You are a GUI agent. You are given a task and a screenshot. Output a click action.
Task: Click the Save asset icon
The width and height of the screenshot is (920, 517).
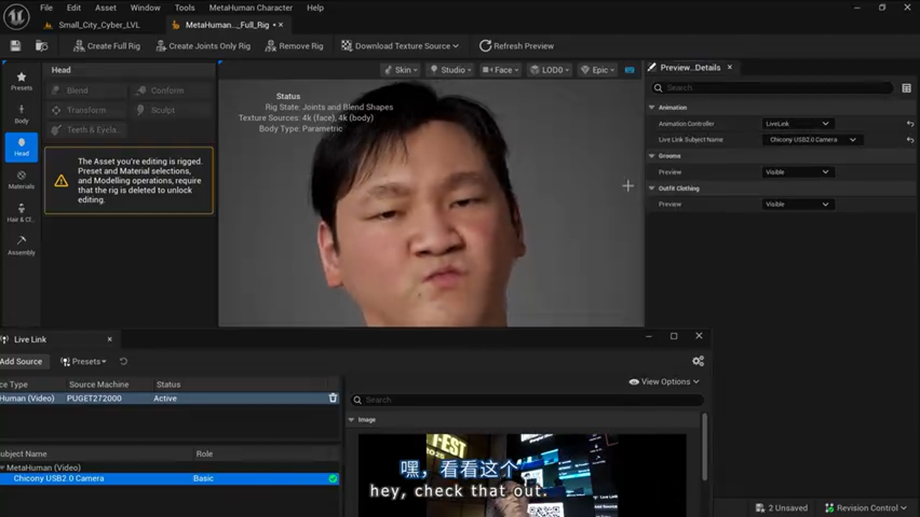click(14, 45)
